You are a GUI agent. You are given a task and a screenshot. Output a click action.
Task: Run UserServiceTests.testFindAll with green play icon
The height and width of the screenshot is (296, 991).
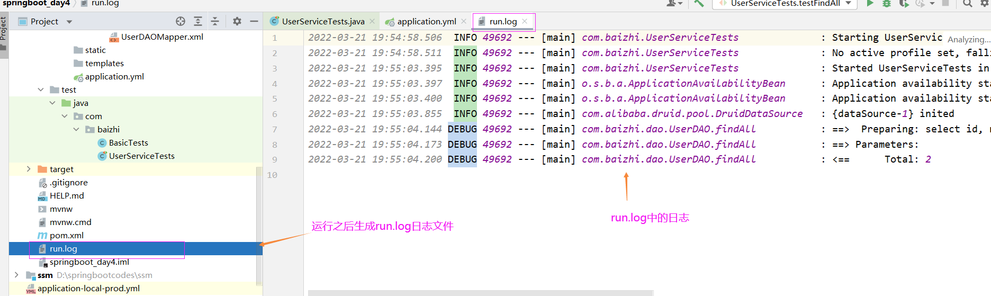(x=870, y=3)
